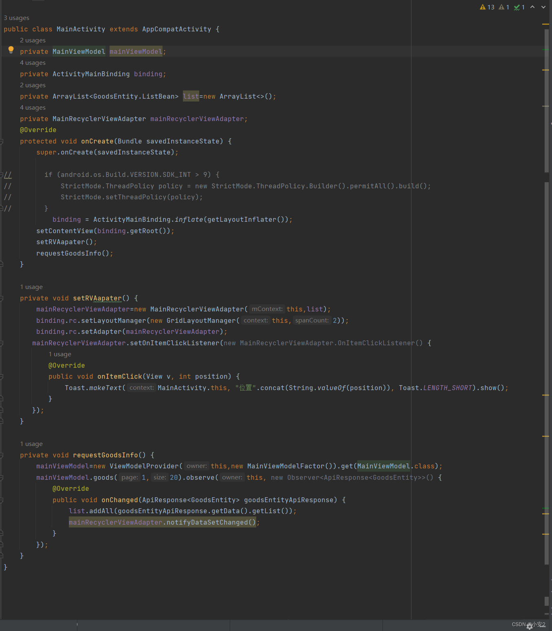Viewport: 552px width, 631px height.
Task: Open '1 usage' above requestGoodsInfo method
Action: click(x=31, y=443)
